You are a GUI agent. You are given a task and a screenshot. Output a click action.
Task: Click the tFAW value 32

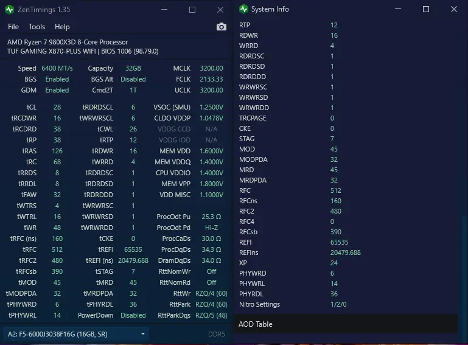coord(57,195)
